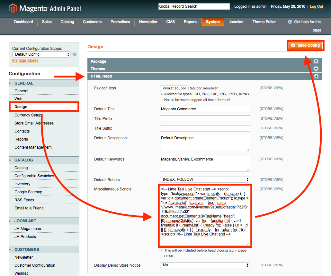Open the Manage Stores link
The width and height of the screenshot is (331, 276).
[x=25, y=60]
